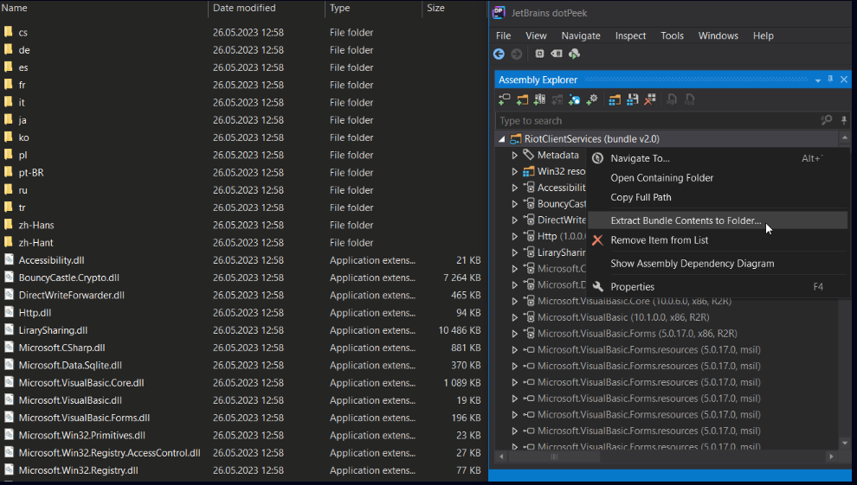Click the file icon of BouncyCastle.Crypto.dll
This screenshot has width=857, height=485.
coord(9,278)
